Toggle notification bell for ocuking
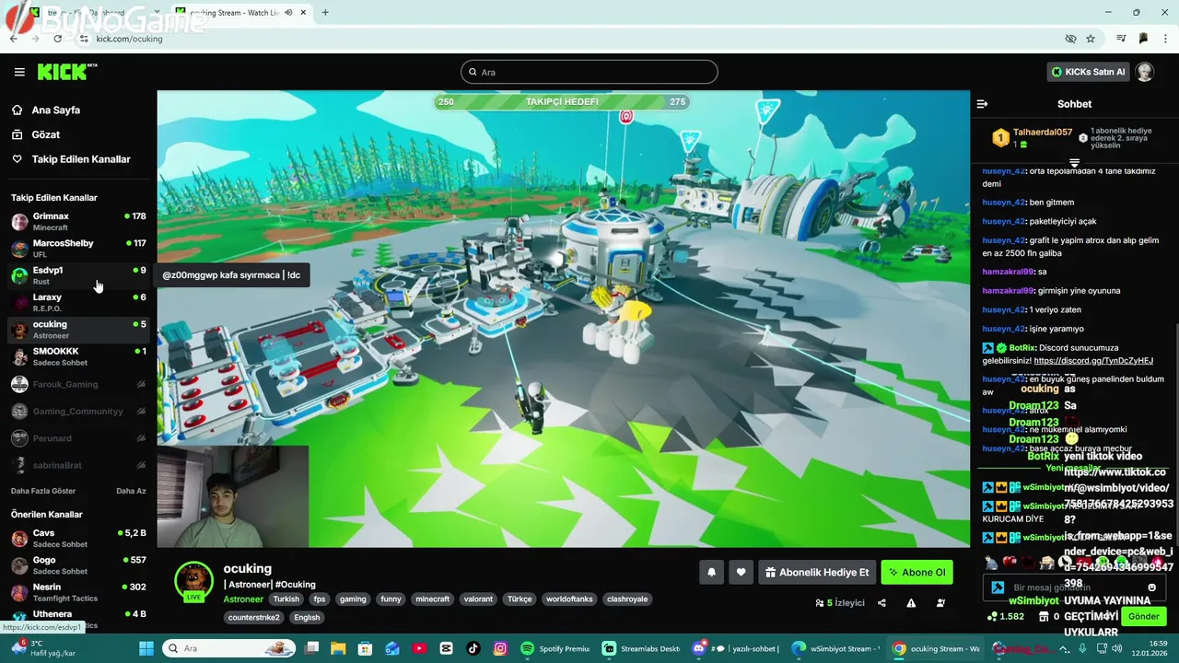This screenshot has height=663, width=1179. tap(711, 572)
